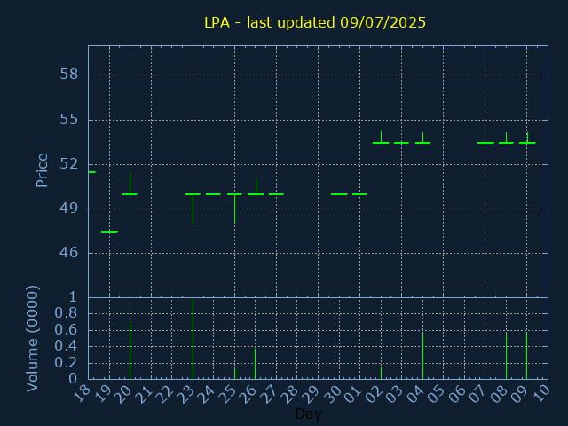Select the volume bar on day 04
568x426 pixels.
pos(422,356)
